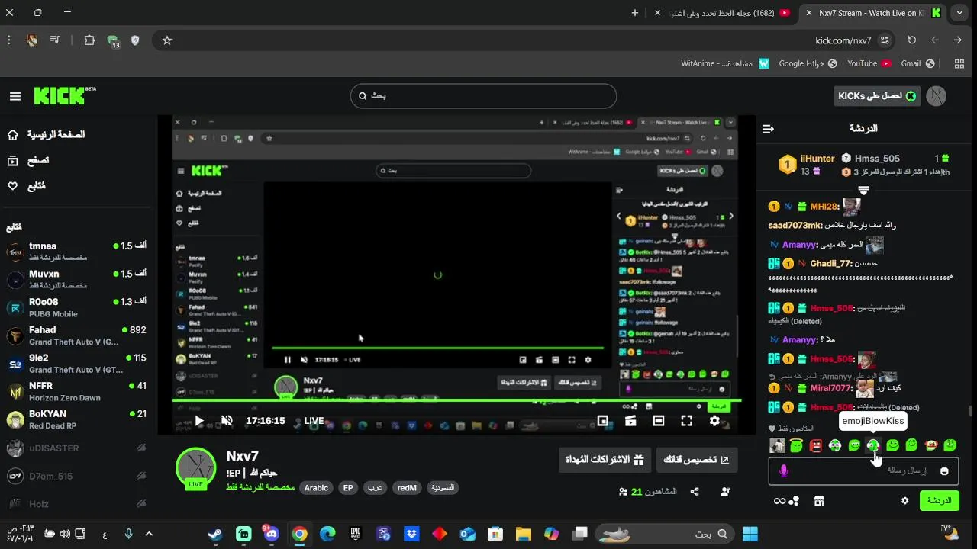Click username Ghadil_77 in chat
The image size is (977, 549).
833,263
